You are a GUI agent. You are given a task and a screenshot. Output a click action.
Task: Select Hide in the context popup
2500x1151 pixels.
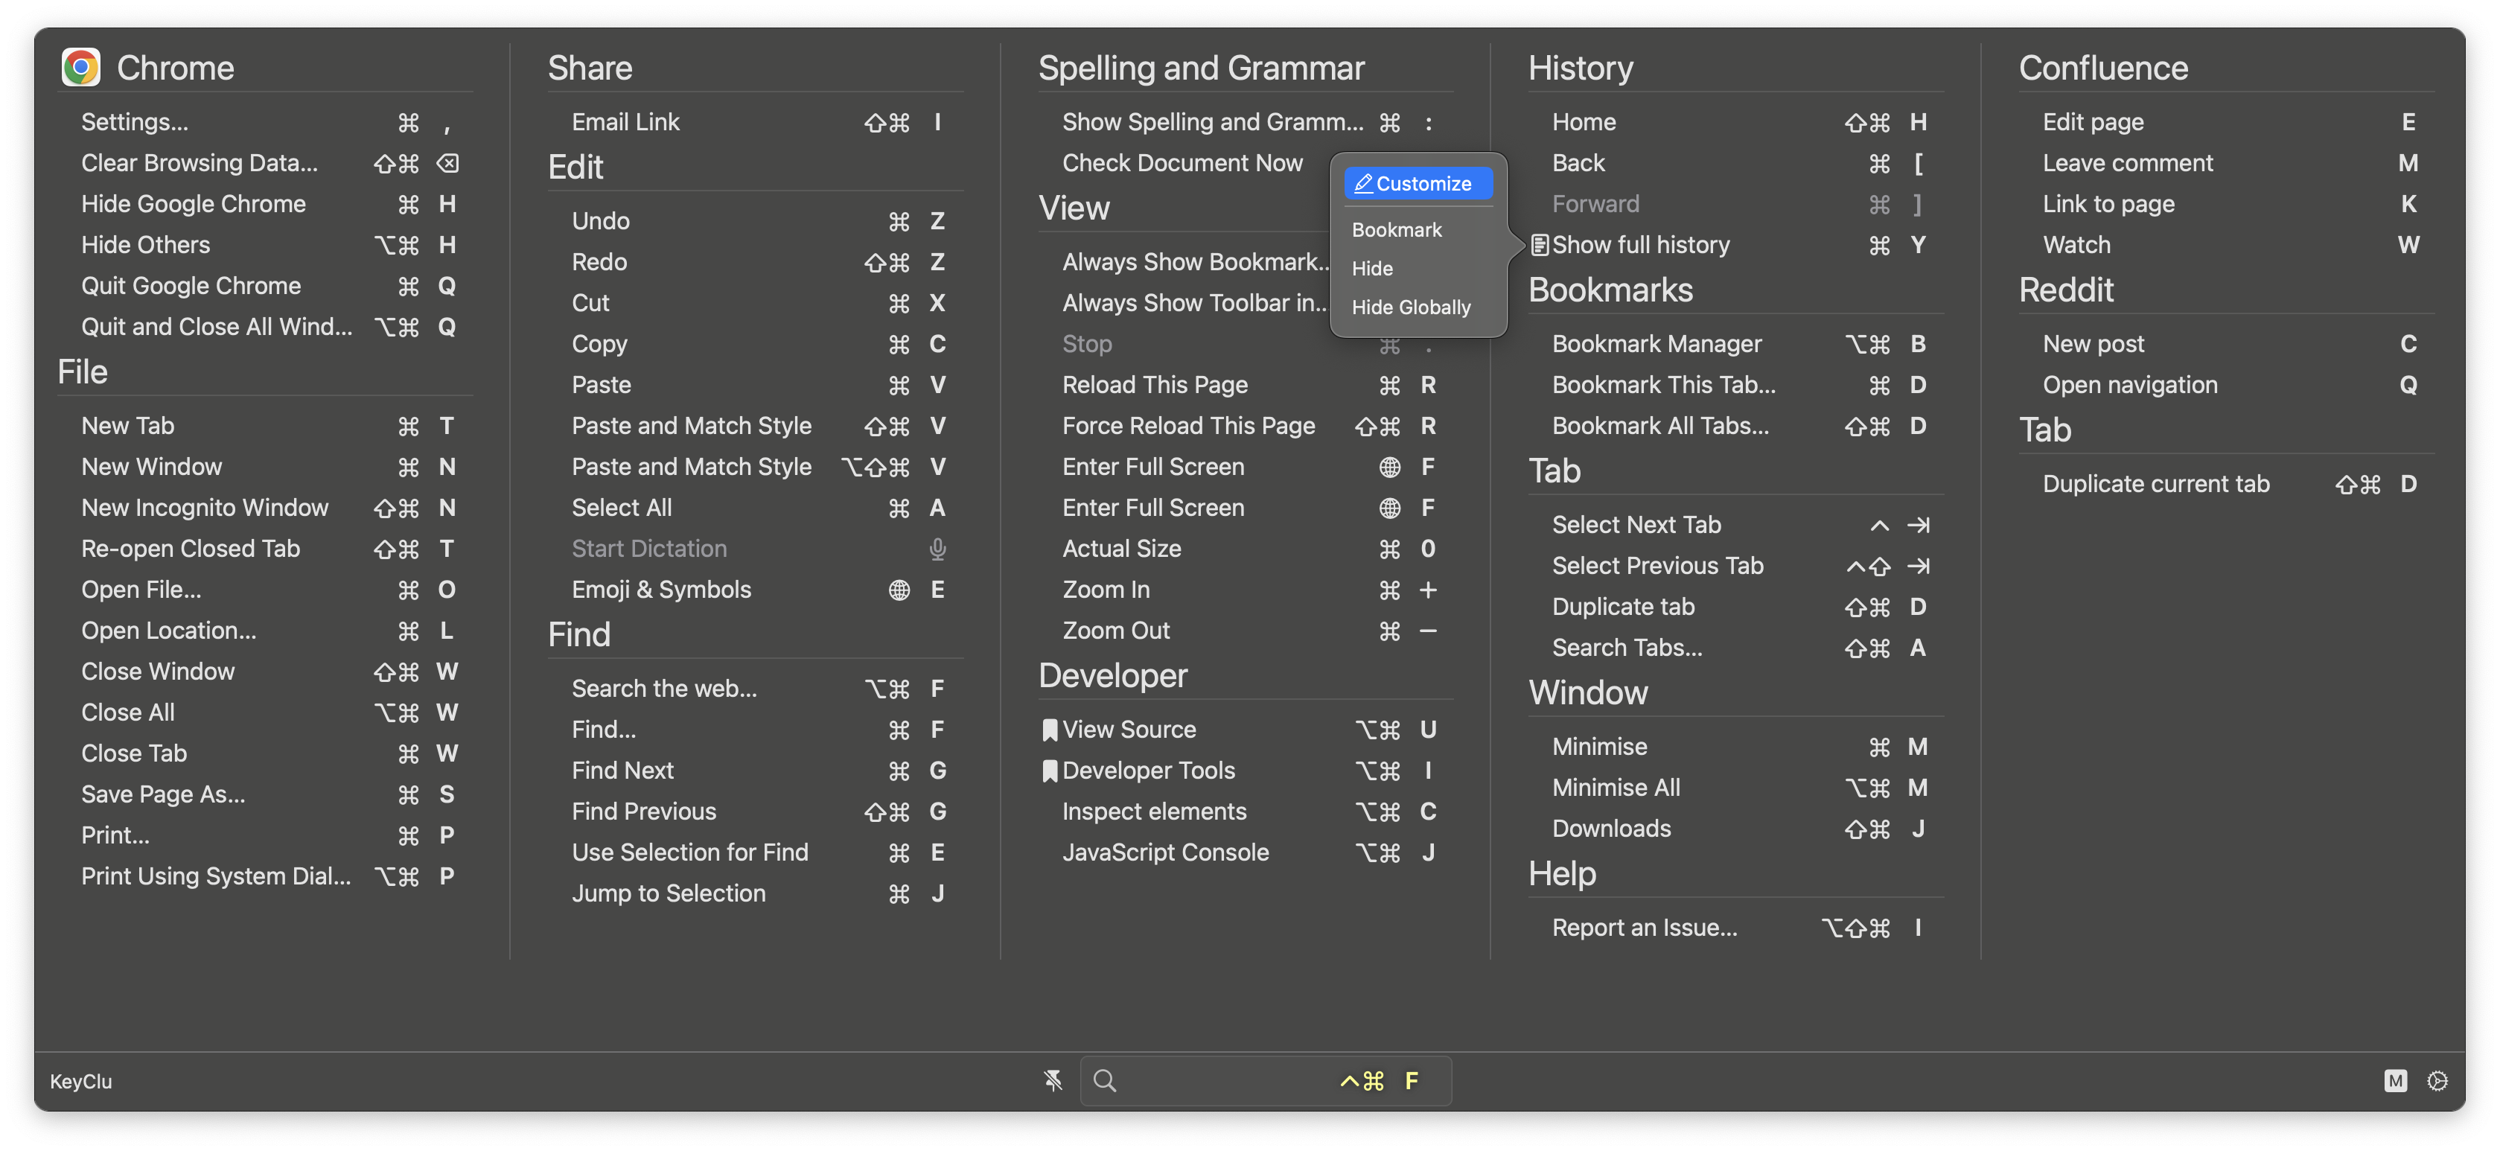pos(1372,269)
